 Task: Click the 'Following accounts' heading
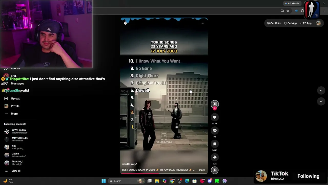pyautogui.click(x=15, y=124)
